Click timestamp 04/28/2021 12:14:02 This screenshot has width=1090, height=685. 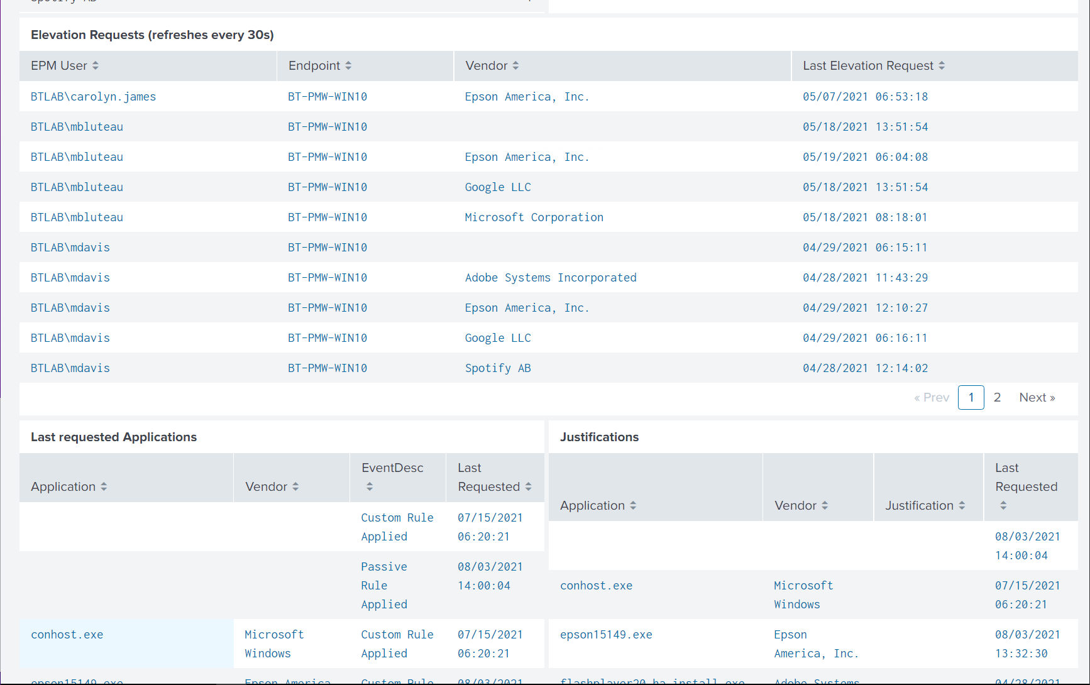click(x=865, y=368)
